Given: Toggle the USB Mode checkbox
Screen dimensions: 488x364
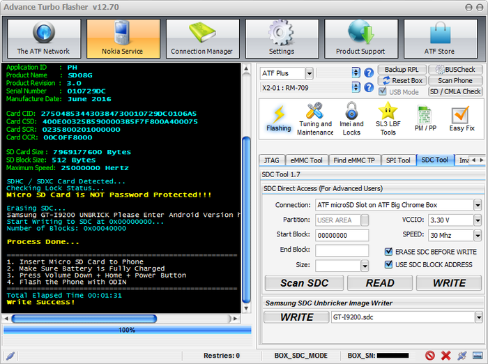Looking at the screenshot, I should [x=382, y=92].
